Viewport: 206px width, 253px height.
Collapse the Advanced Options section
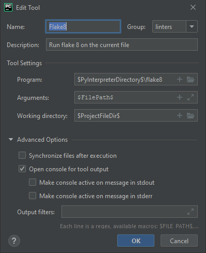pyautogui.click(x=11, y=139)
